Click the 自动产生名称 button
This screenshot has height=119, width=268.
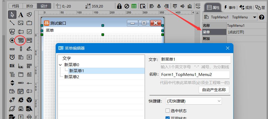[214, 90]
